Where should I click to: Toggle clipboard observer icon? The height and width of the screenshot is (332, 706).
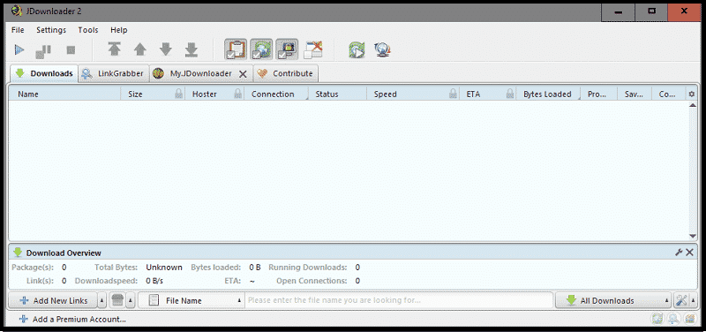236,49
